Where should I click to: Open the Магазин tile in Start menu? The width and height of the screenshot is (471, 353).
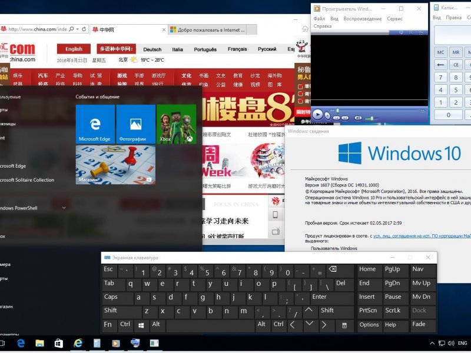[115, 165]
